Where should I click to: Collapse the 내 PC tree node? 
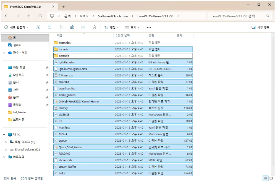(4, 135)
